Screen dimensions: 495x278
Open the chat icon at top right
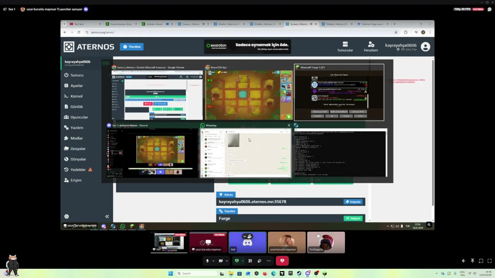(x=489, y=9)
